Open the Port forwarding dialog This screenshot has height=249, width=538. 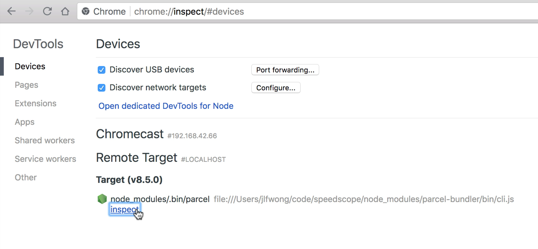[x=285, y=70]
